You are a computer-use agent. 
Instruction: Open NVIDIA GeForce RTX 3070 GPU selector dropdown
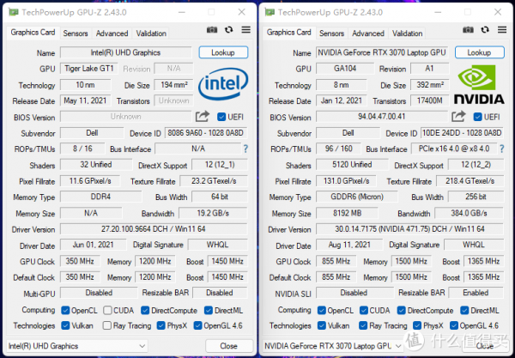(333, 346)
